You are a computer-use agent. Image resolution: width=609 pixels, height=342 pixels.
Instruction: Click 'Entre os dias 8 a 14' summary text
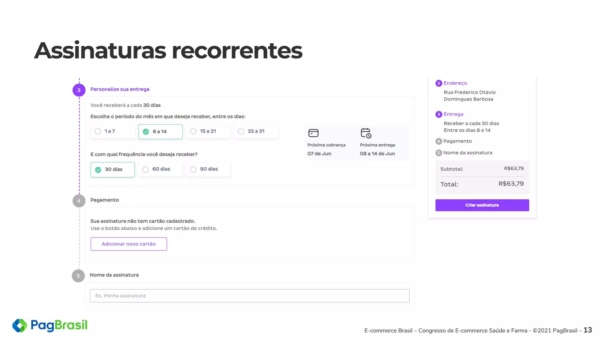click(x=467, y=130)
